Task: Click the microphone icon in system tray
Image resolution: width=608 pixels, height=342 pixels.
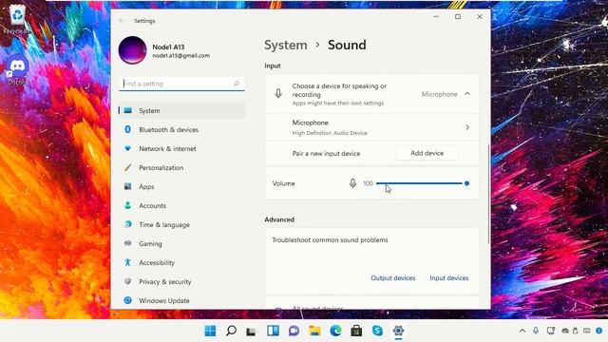Action: coord(536,331)
